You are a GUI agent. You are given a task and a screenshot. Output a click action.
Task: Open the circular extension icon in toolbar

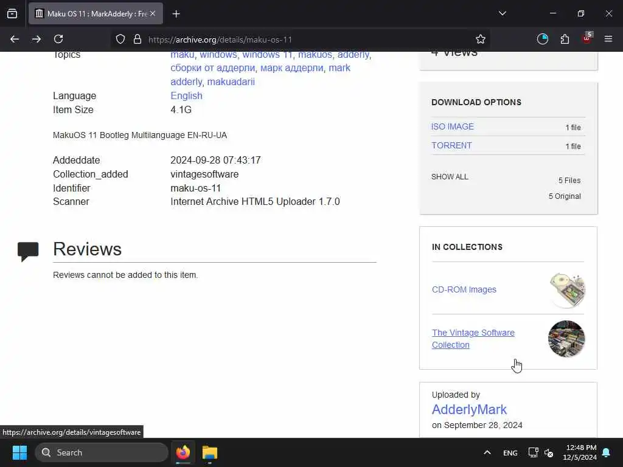tap(542, 39)
